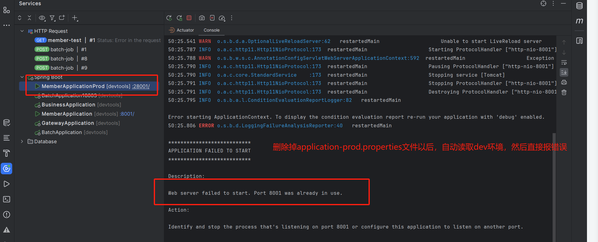598x242 pixels.
Task: Click the print icon in console gutter
Action: coord(564,82)
